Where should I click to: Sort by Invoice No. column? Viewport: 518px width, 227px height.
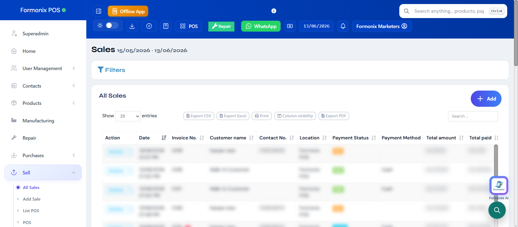[x=188, y=138]
